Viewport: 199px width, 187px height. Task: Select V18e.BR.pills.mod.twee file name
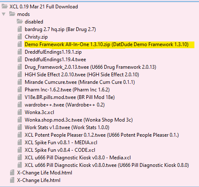pyautogui.click(x=70, y=97)
